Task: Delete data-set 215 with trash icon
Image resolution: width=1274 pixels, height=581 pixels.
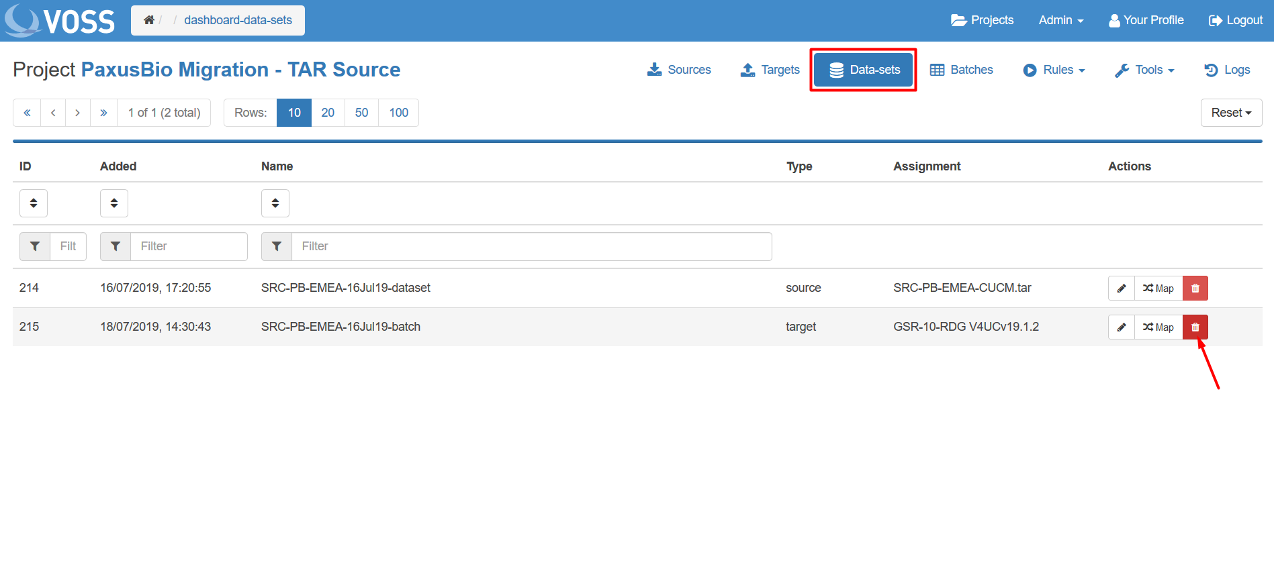Action: click(x=1195, y=327)
